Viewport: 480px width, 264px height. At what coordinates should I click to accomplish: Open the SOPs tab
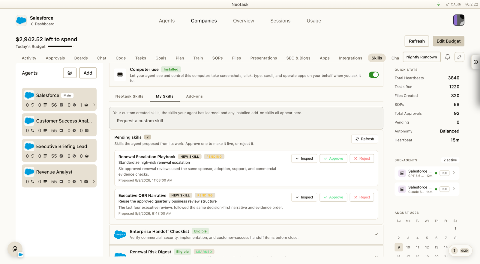click(x=217, y=58)
